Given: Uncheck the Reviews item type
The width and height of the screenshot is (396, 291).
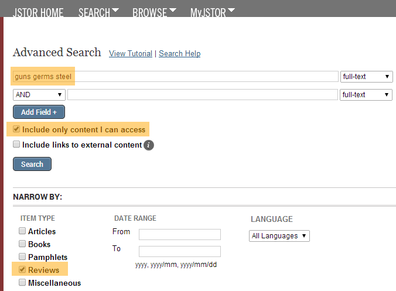Looking at the screenshot, I should 22,269.
